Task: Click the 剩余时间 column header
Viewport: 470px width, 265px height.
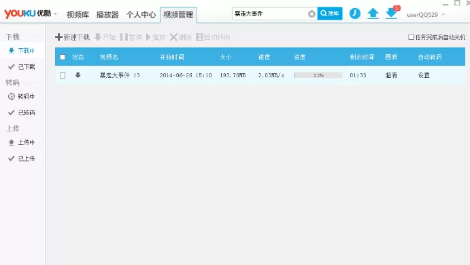Action: 362,57
